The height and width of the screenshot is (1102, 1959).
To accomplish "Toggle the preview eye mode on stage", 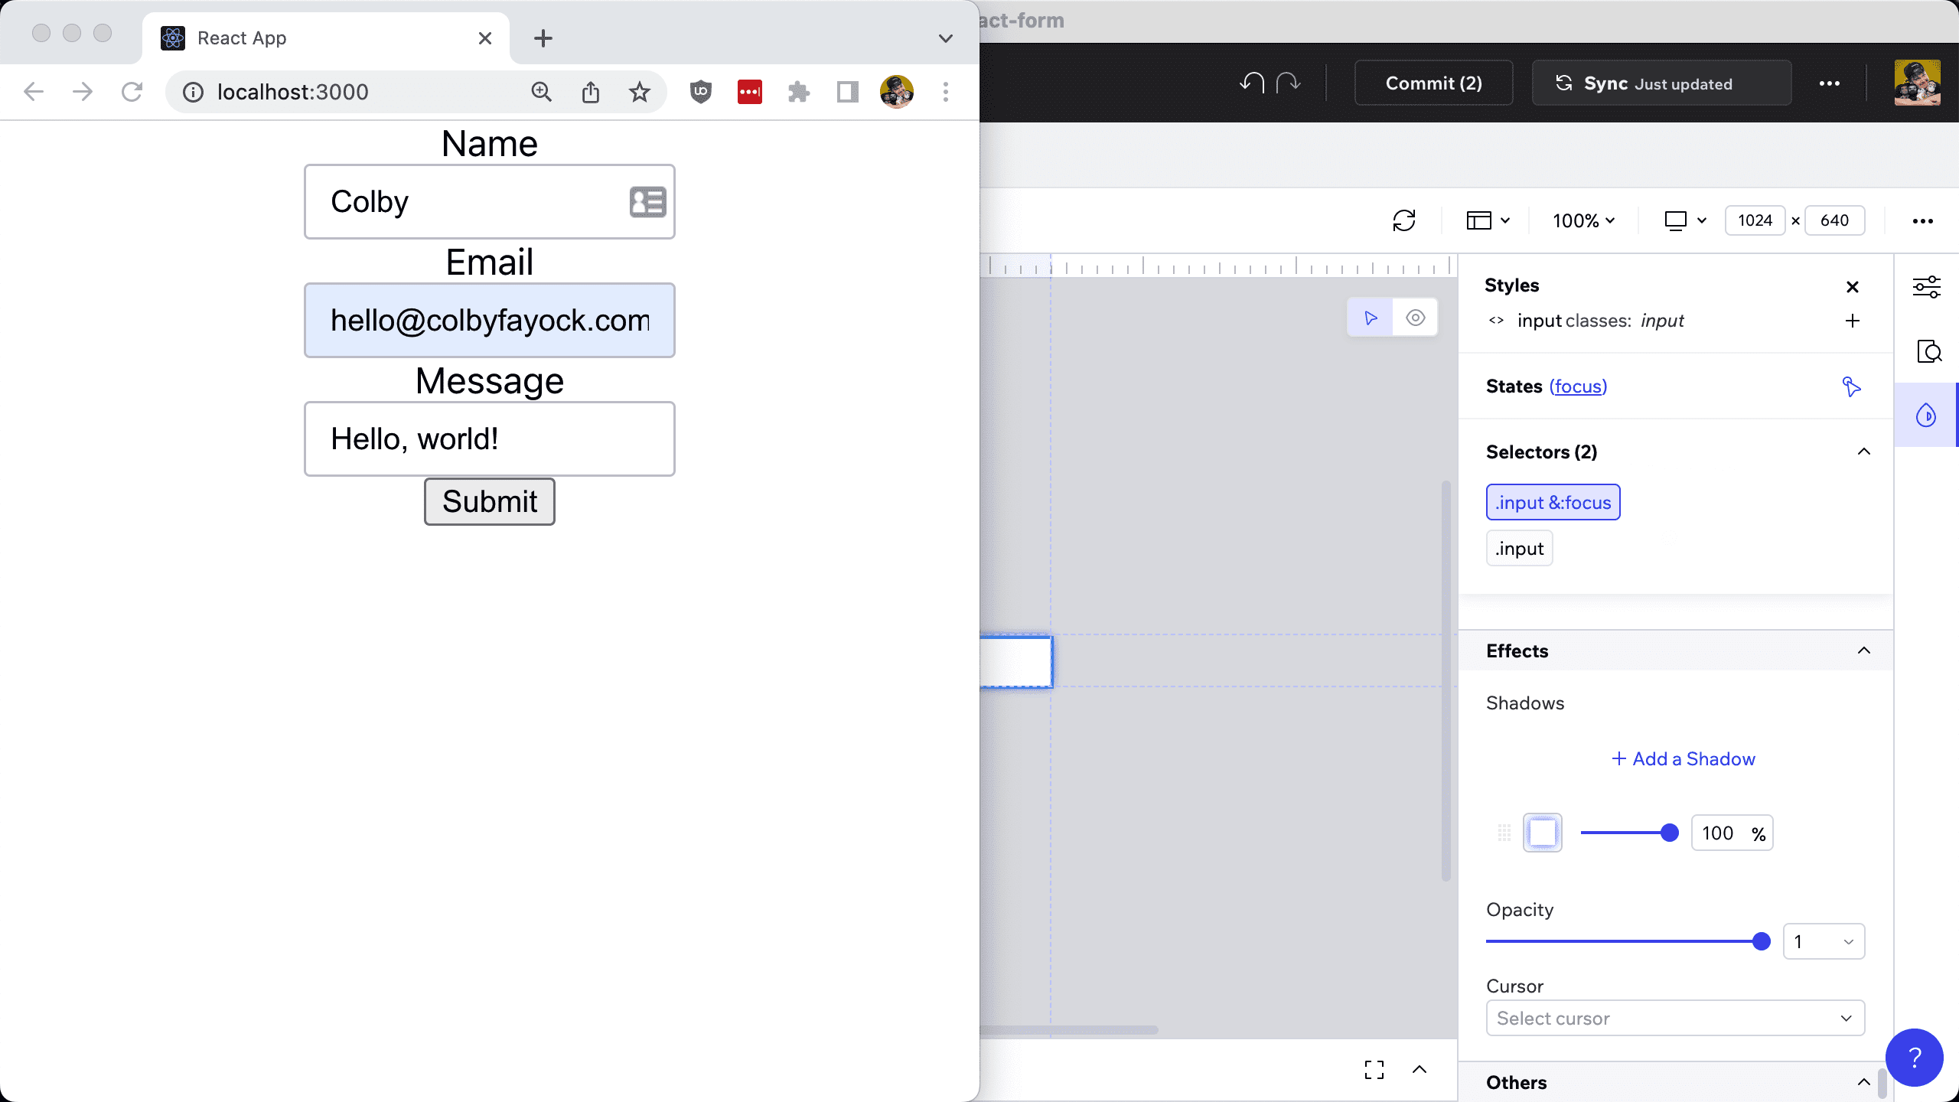I will point(1415,318).
